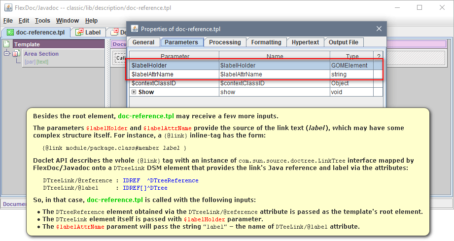Switch to the General tab

143,42
